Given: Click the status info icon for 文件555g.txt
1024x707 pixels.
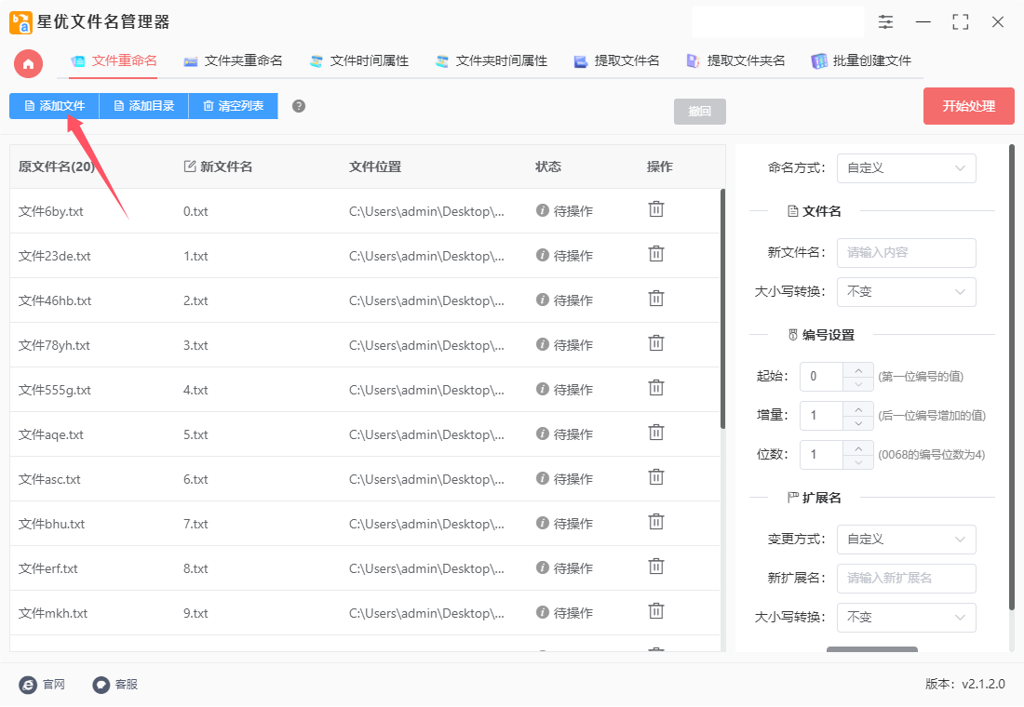Looking at the screenshot, I should 542,389.
